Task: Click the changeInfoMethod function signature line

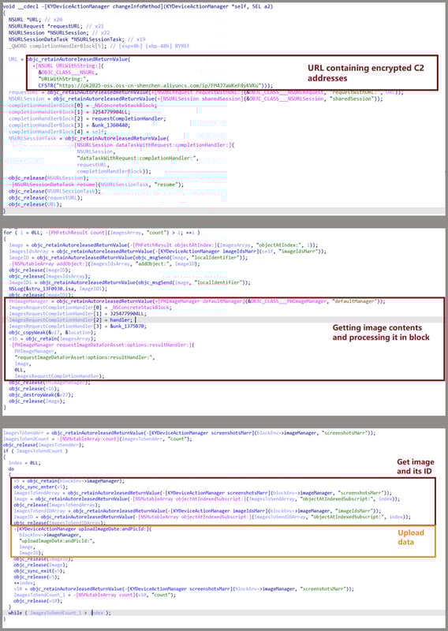Action: (x=137, y=6)
